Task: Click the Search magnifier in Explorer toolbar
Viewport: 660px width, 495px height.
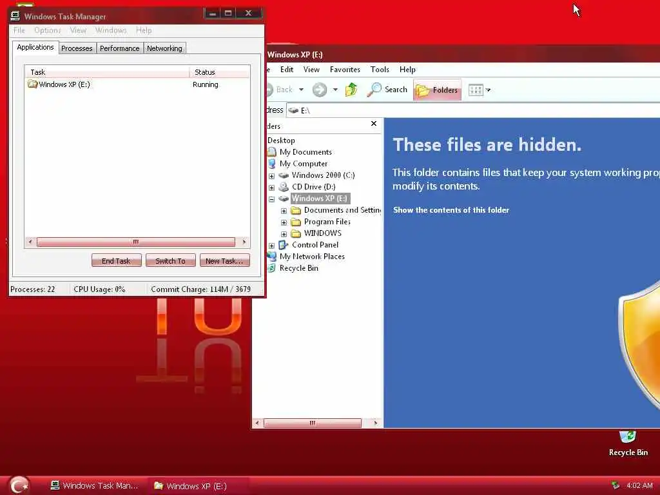Action: pyautogui.click(x=374, y=90)
